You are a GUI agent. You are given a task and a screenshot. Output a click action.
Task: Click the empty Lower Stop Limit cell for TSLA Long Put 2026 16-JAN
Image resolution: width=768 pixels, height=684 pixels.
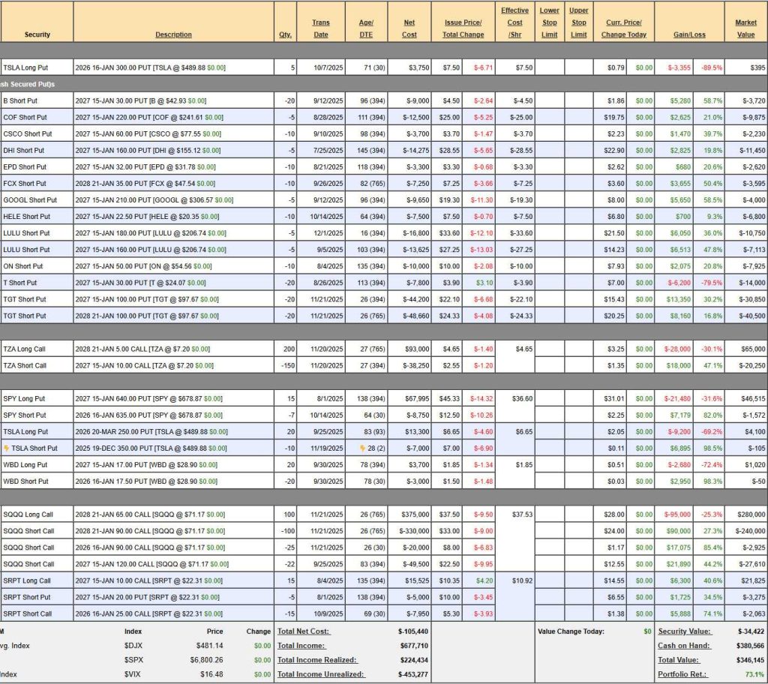[x=550, y=67]
